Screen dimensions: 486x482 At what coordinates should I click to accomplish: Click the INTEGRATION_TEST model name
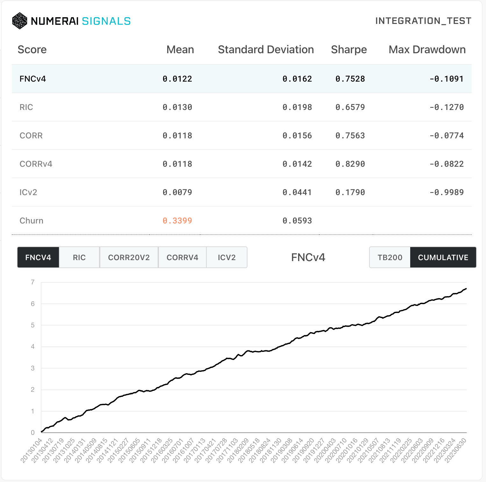pos(423,21)
